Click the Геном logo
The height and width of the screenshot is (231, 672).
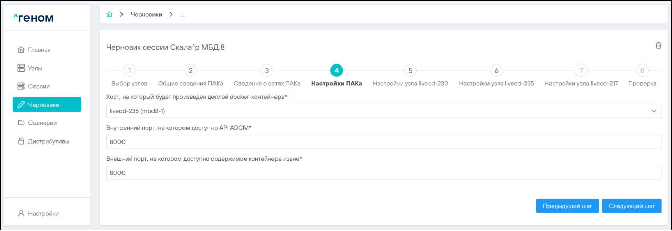[x=33, y=19]
